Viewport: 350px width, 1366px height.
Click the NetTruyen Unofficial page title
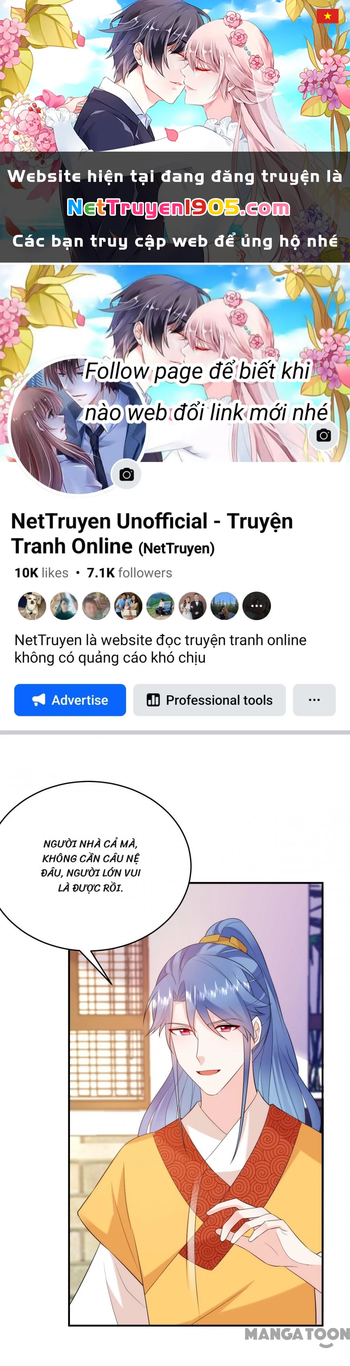(x=152, y=534)
